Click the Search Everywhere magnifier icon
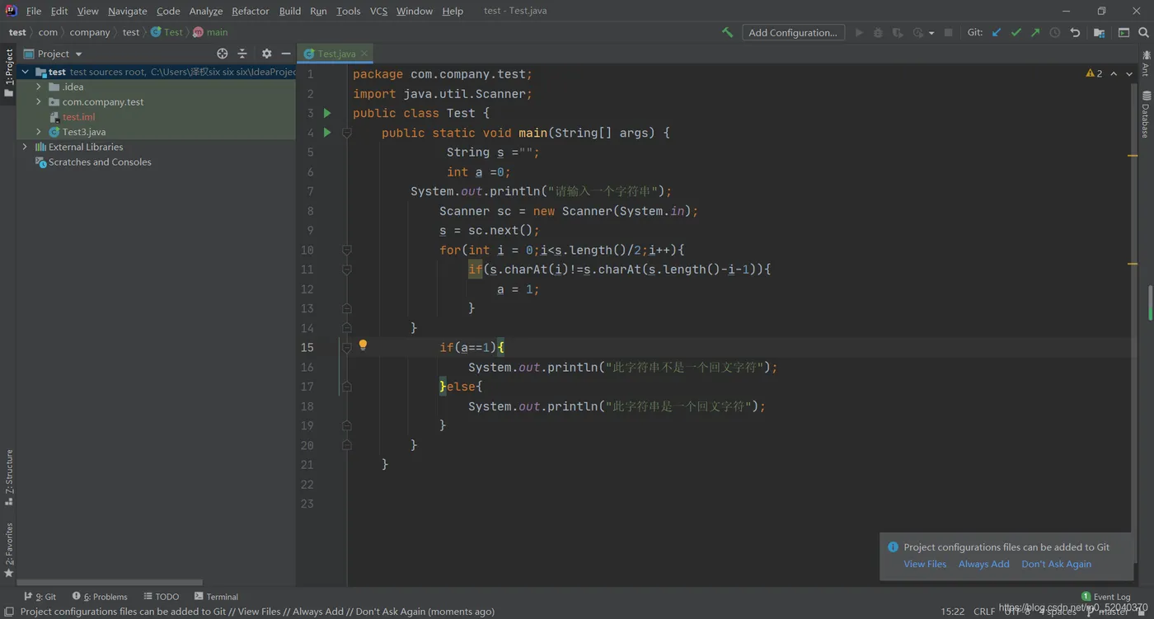The width and height of the screenshot is (1154, 619). coord(1143,32)
